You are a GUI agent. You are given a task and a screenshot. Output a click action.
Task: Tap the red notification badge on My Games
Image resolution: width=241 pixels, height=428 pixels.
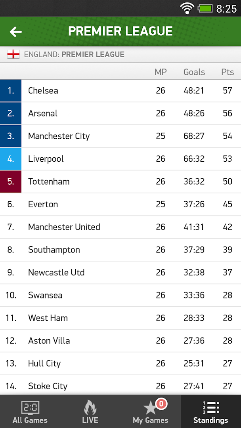tap(161, 404)
